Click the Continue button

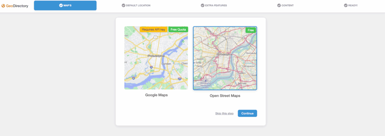point(247,113)
